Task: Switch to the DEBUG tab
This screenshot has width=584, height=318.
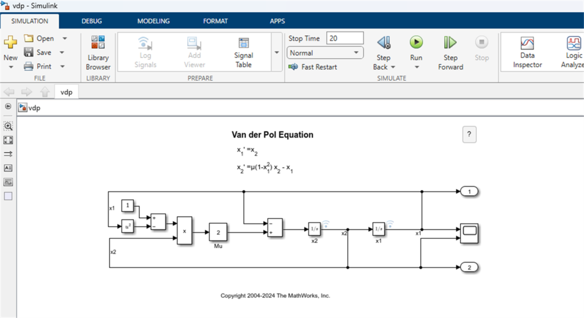Action: click(92, 21)
